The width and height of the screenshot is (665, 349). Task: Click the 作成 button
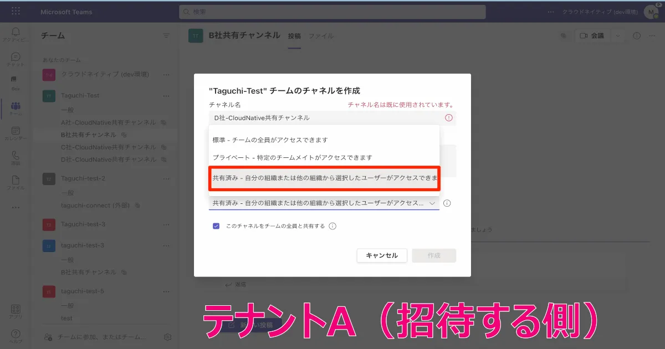coord(434,255)
